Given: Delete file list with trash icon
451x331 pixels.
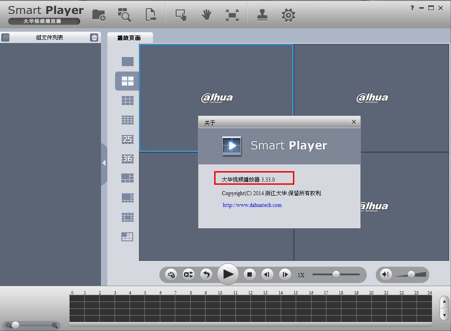Looking at the screenshot, I should [94, 38].
